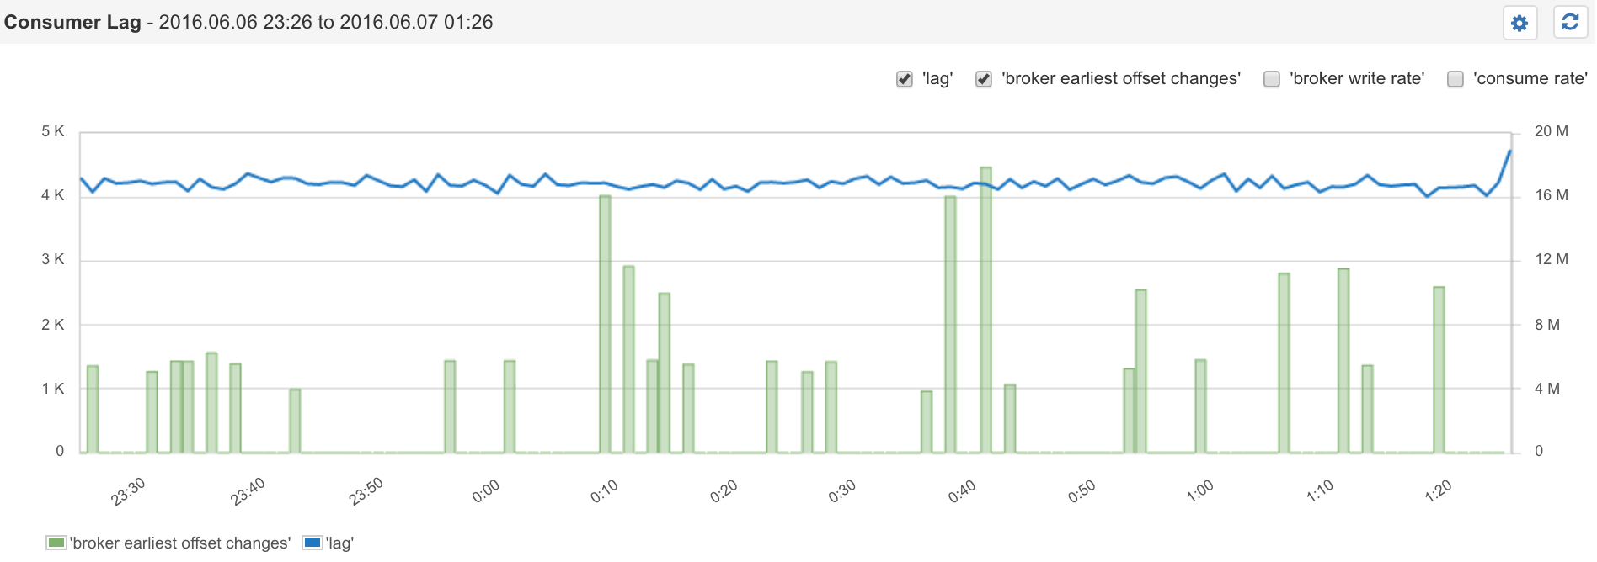The width and height of the screenshot is (1597, 562).
Task: Click blue 'lag' legend swatch
Action: coord(312,543)
